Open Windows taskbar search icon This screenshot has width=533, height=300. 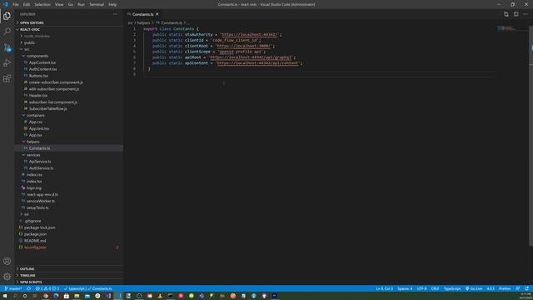[15, 296]
